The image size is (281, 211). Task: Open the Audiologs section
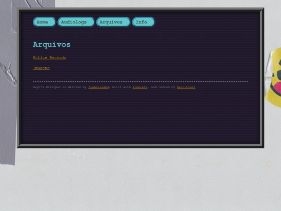tap(76, 22)
